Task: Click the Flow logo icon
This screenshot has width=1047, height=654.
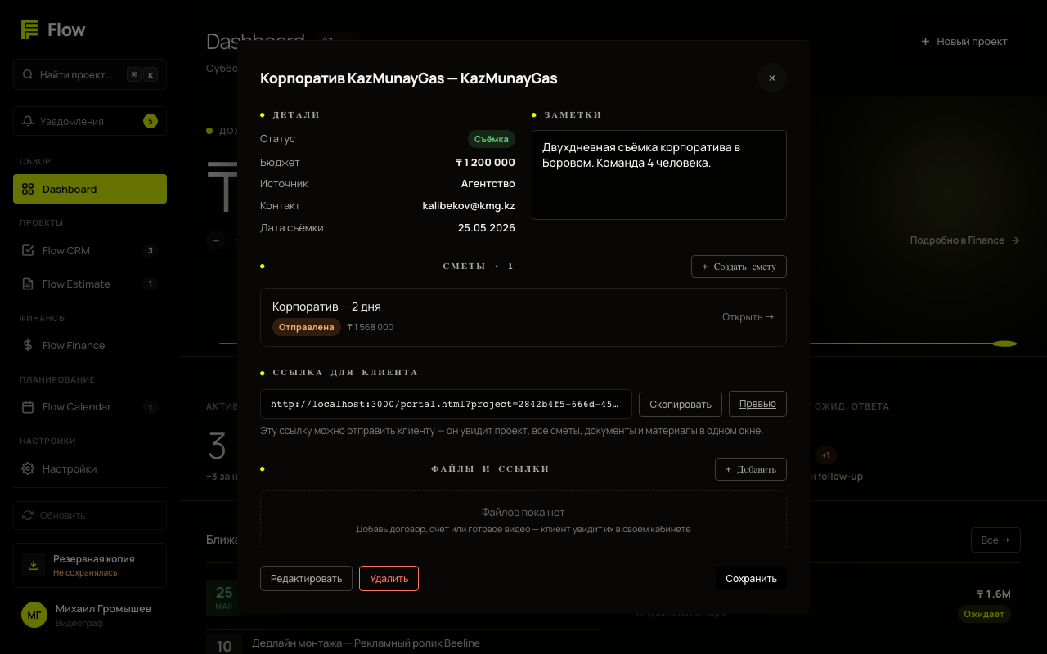Action: (x=30, y=29)
